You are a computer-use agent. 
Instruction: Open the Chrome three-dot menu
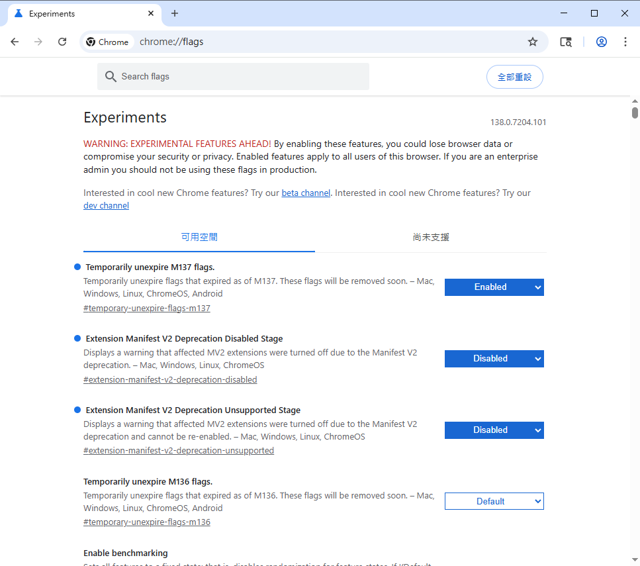pyautogui.click(x=625, y=42)
